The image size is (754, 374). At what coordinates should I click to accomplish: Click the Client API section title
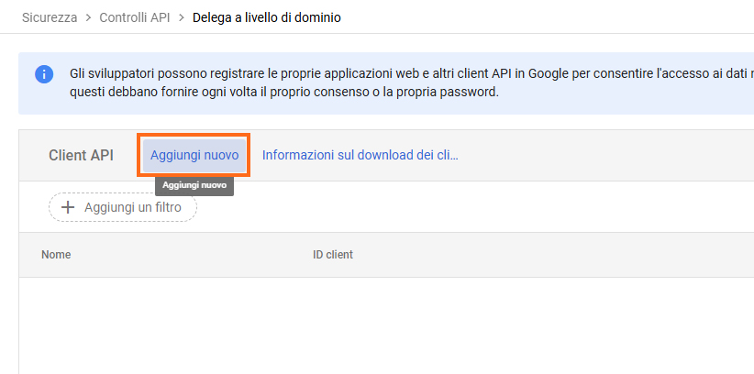click(81, 155)
